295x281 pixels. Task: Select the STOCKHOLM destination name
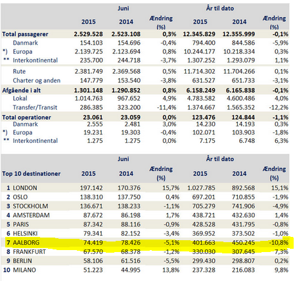pos(30,206)
